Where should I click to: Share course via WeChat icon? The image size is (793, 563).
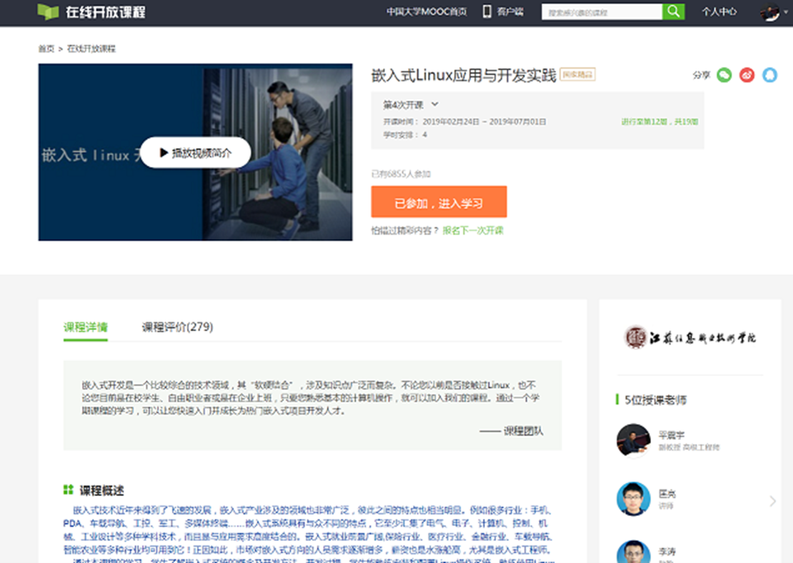724,75
